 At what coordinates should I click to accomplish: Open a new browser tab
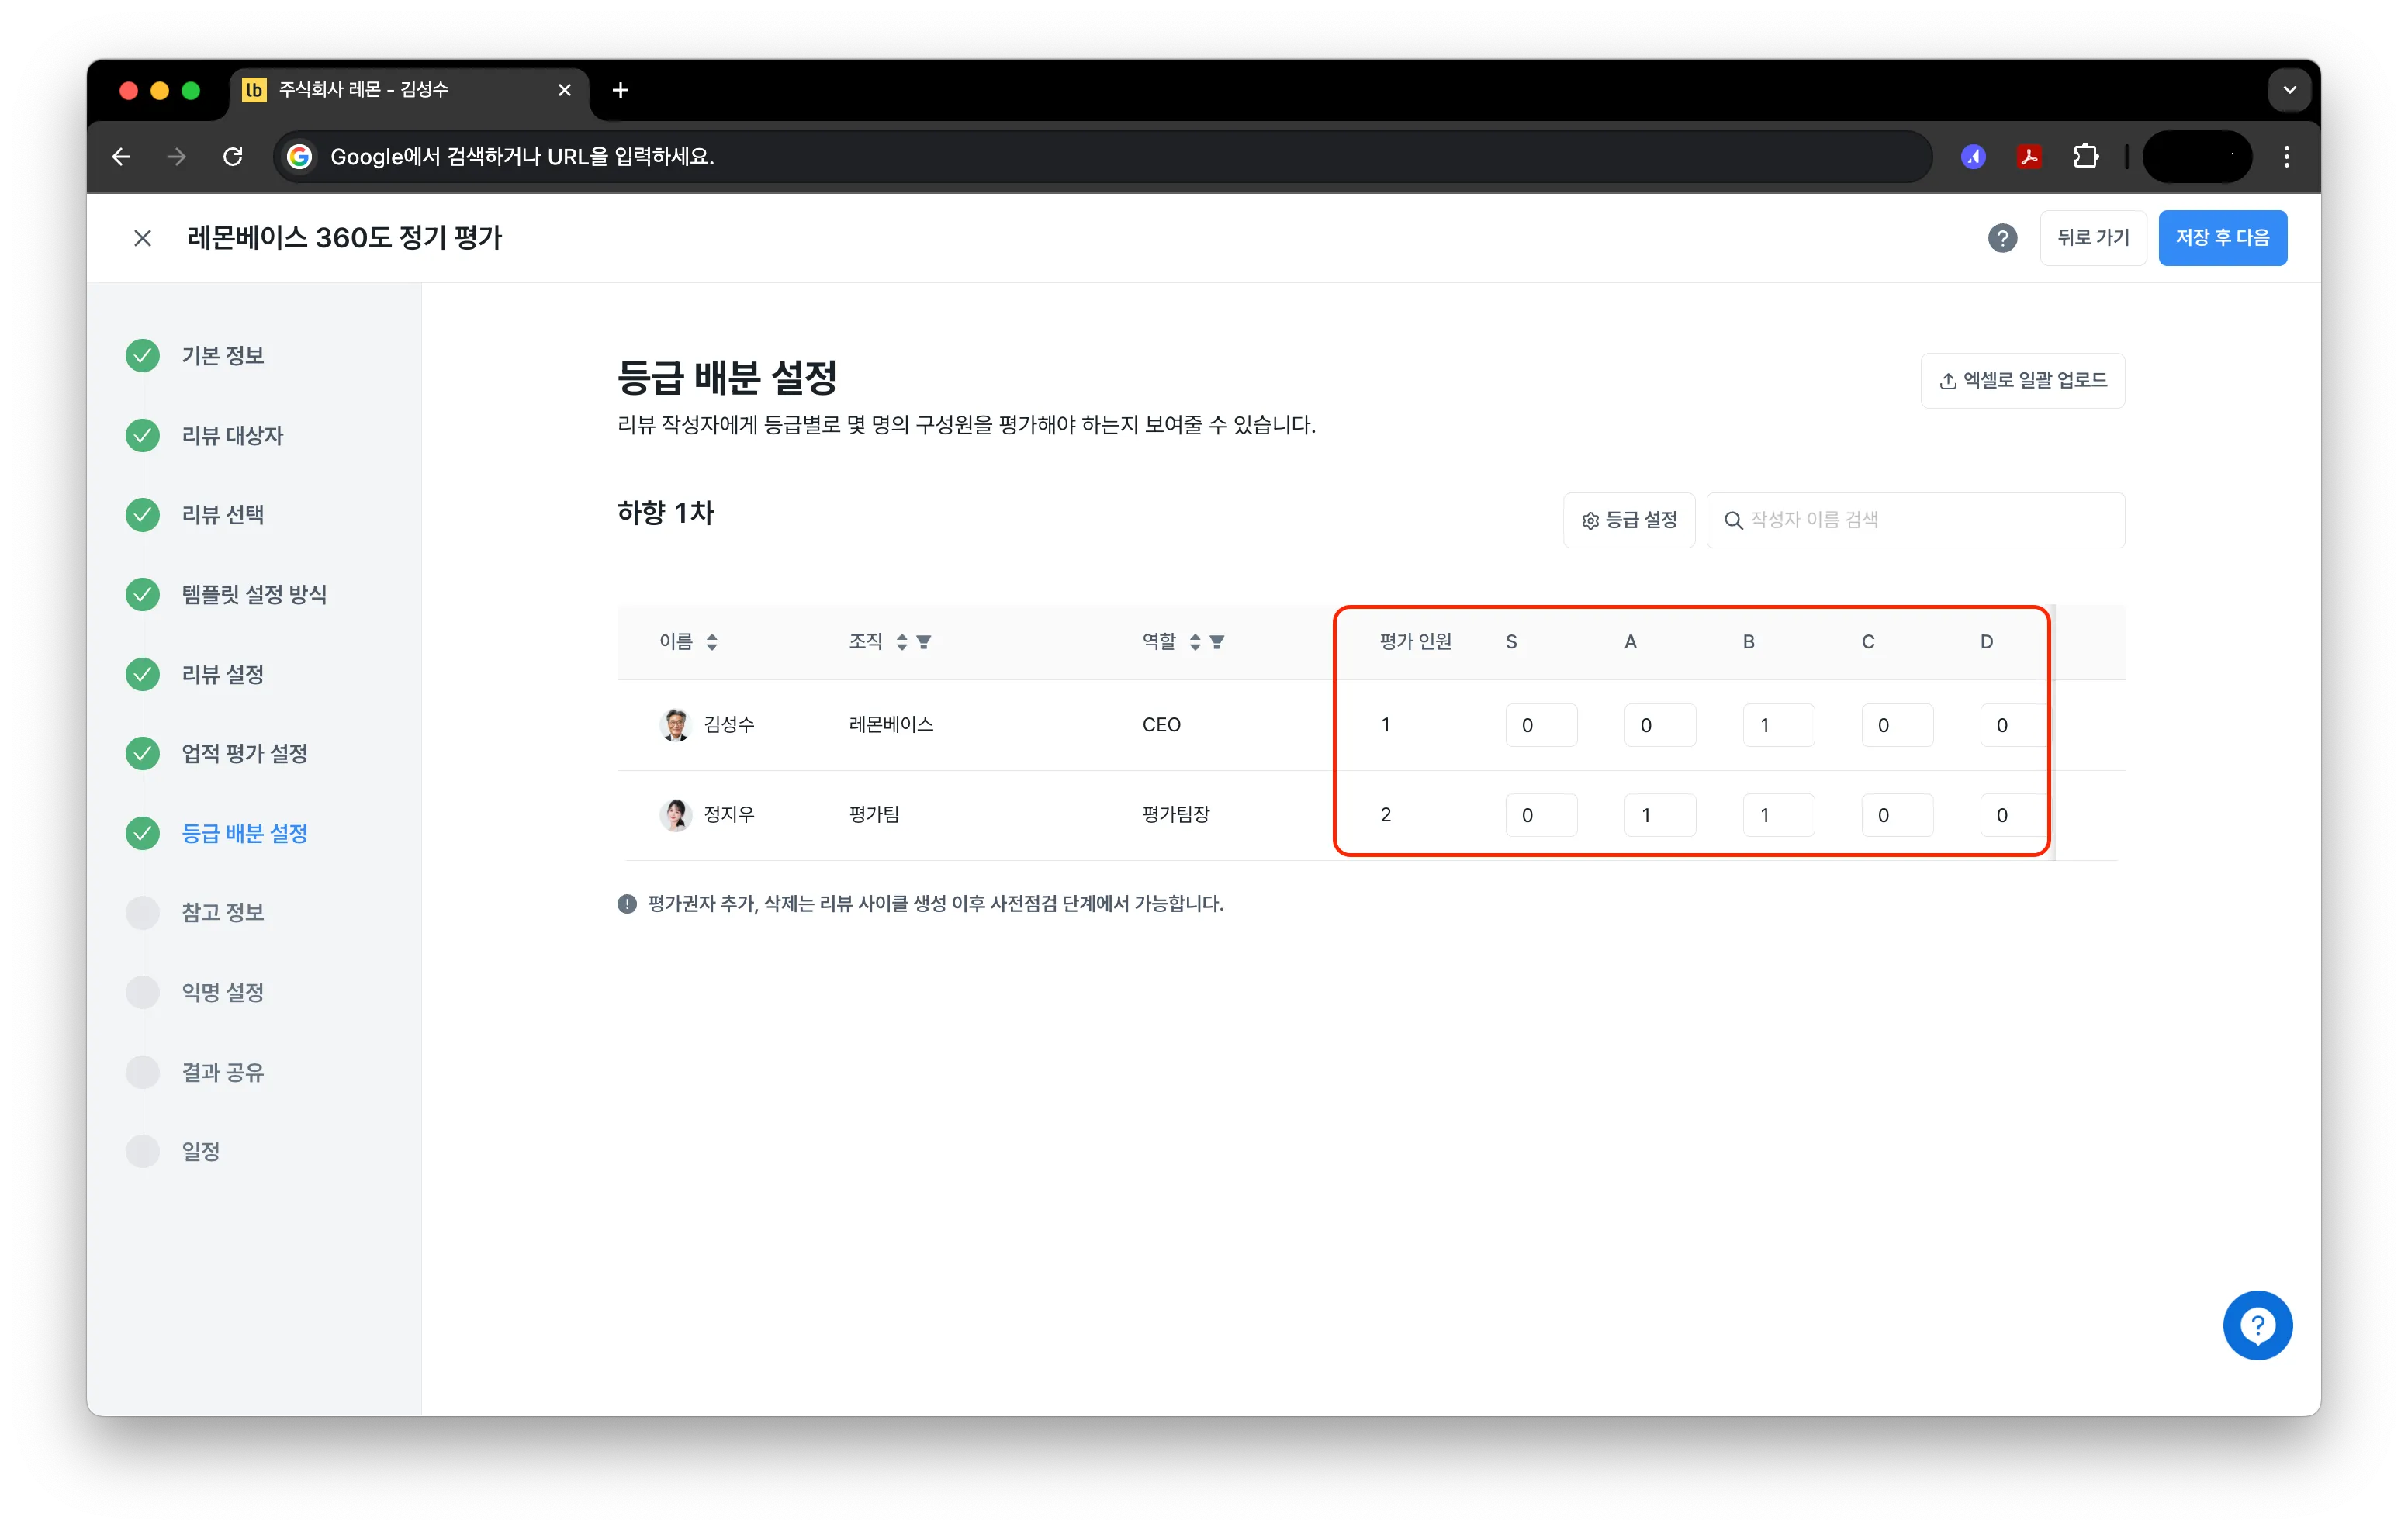620,90
